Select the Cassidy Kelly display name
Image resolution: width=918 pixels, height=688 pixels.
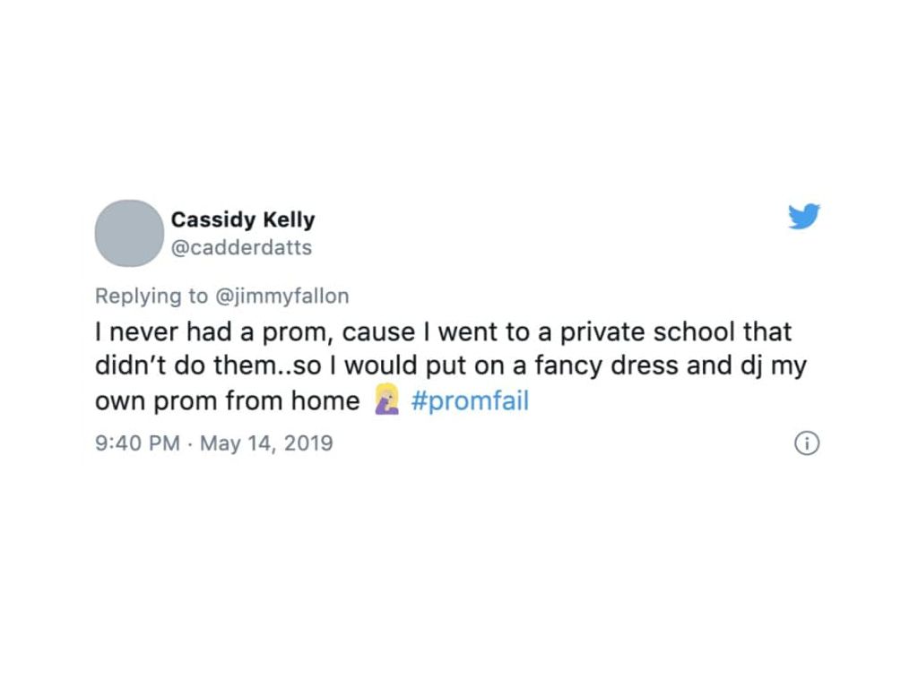coord(244,219)
